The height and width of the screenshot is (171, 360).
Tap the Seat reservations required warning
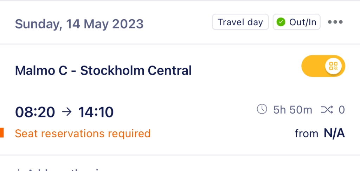pyautogui.click(x=83, y=134)
